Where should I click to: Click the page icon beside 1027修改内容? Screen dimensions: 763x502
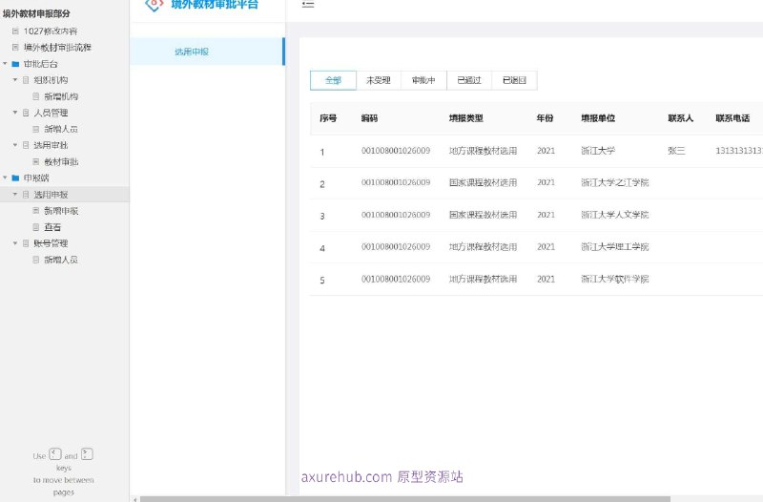(x=15, y=31)
